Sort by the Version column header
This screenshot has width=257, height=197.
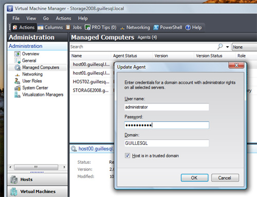click(173, 56)
